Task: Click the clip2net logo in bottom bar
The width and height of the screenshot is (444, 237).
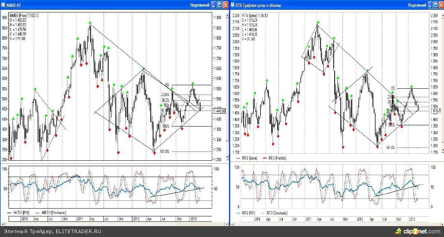Action: tap(417, 231)
